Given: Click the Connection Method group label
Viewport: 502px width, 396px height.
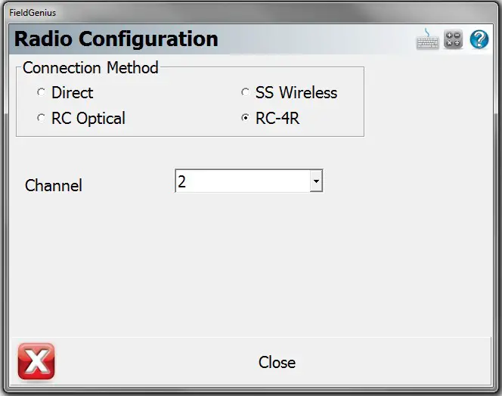Looking at the screenshot, I should tap(91, 67).
